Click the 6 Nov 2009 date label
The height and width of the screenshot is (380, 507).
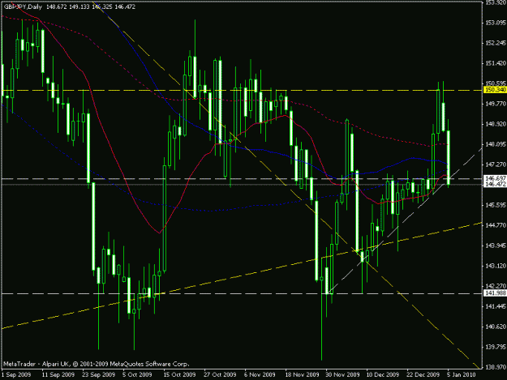click(x=260, y=374)
